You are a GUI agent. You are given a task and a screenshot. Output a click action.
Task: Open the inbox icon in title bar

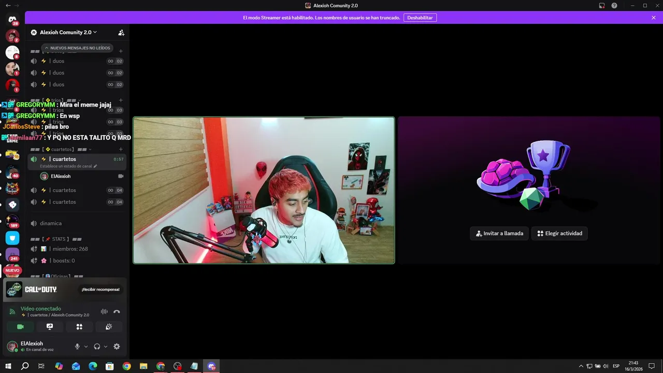[602, 6]
